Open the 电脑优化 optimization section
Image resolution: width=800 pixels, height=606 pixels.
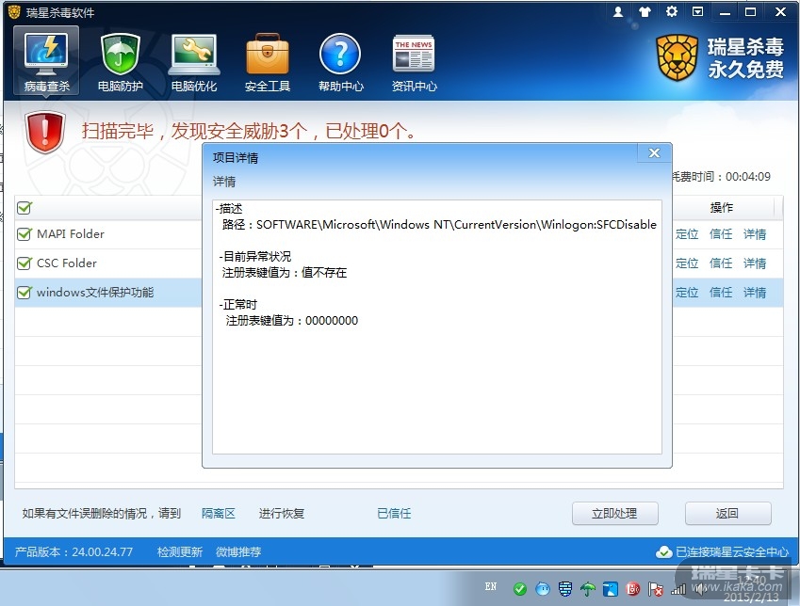(x=194, y=62)
